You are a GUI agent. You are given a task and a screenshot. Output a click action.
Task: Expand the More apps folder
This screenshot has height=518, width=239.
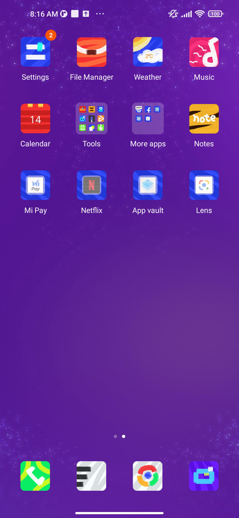(x=147, y=119)
